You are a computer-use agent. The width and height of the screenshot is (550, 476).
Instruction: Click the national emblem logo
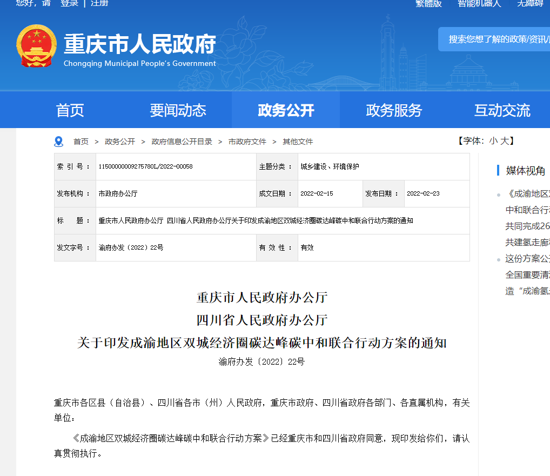point(36,46)
